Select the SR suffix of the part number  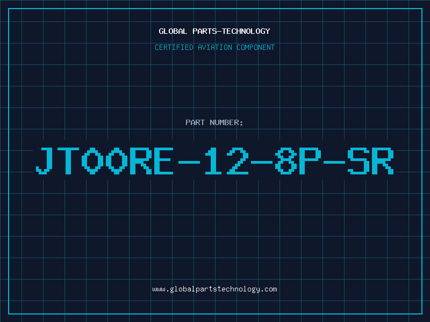point(370,161)
